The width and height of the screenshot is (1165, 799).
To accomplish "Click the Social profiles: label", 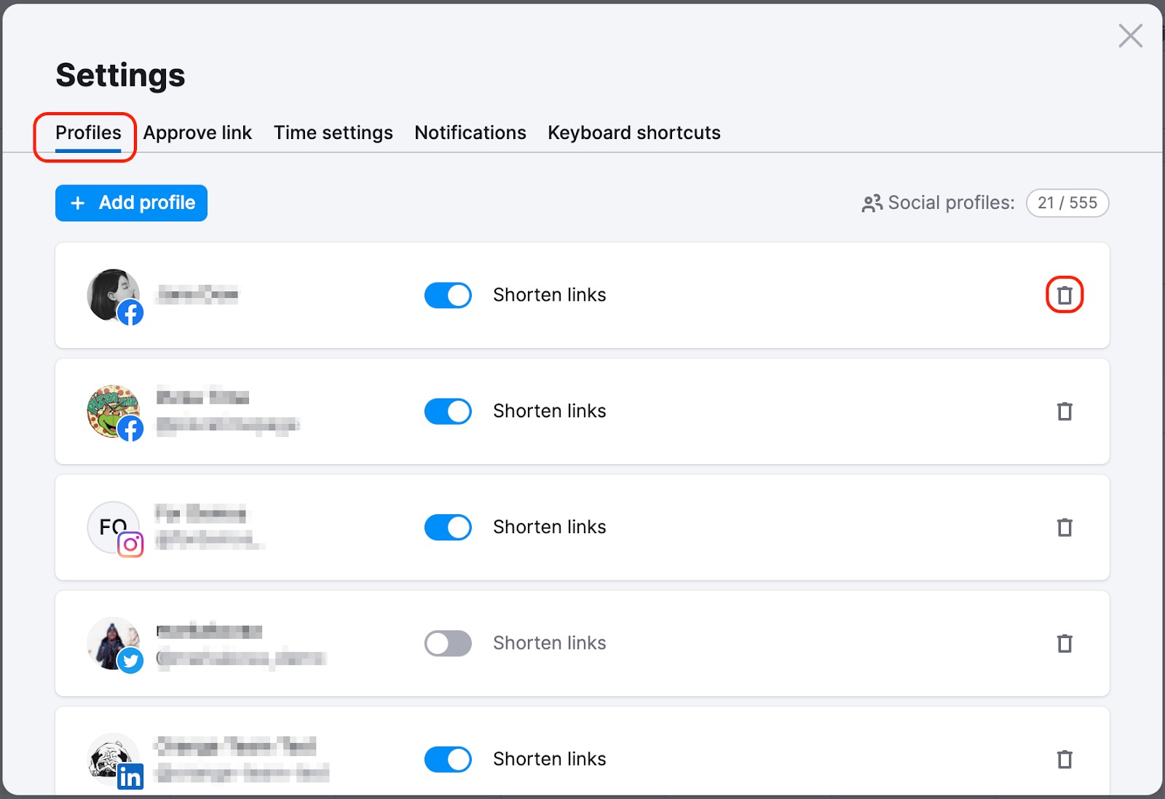I will coord(951,203).
